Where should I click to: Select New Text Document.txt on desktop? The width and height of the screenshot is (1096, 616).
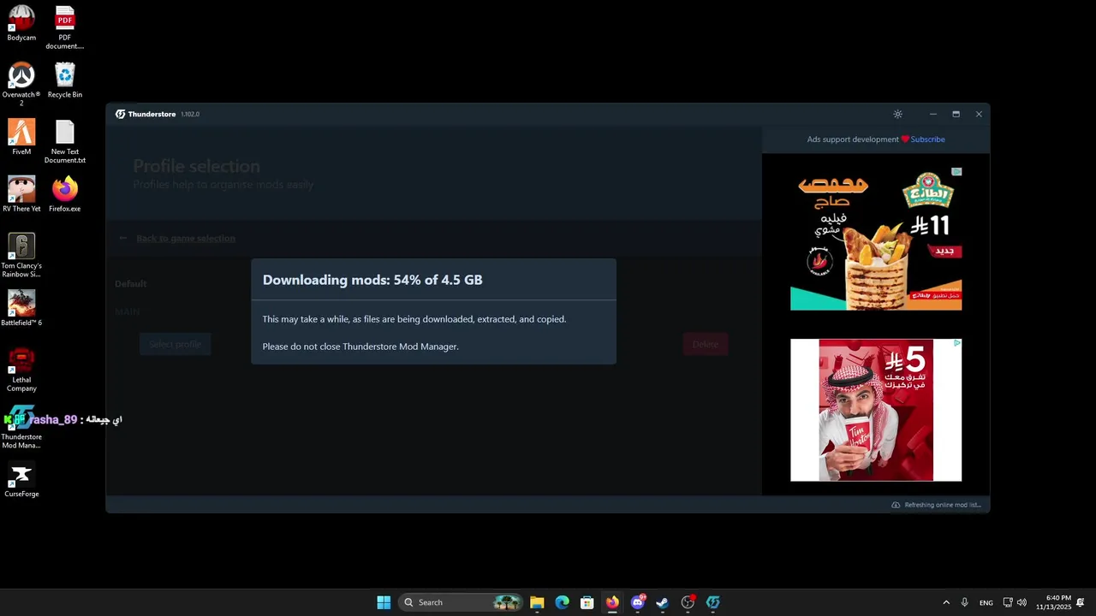tap(64, 141)
